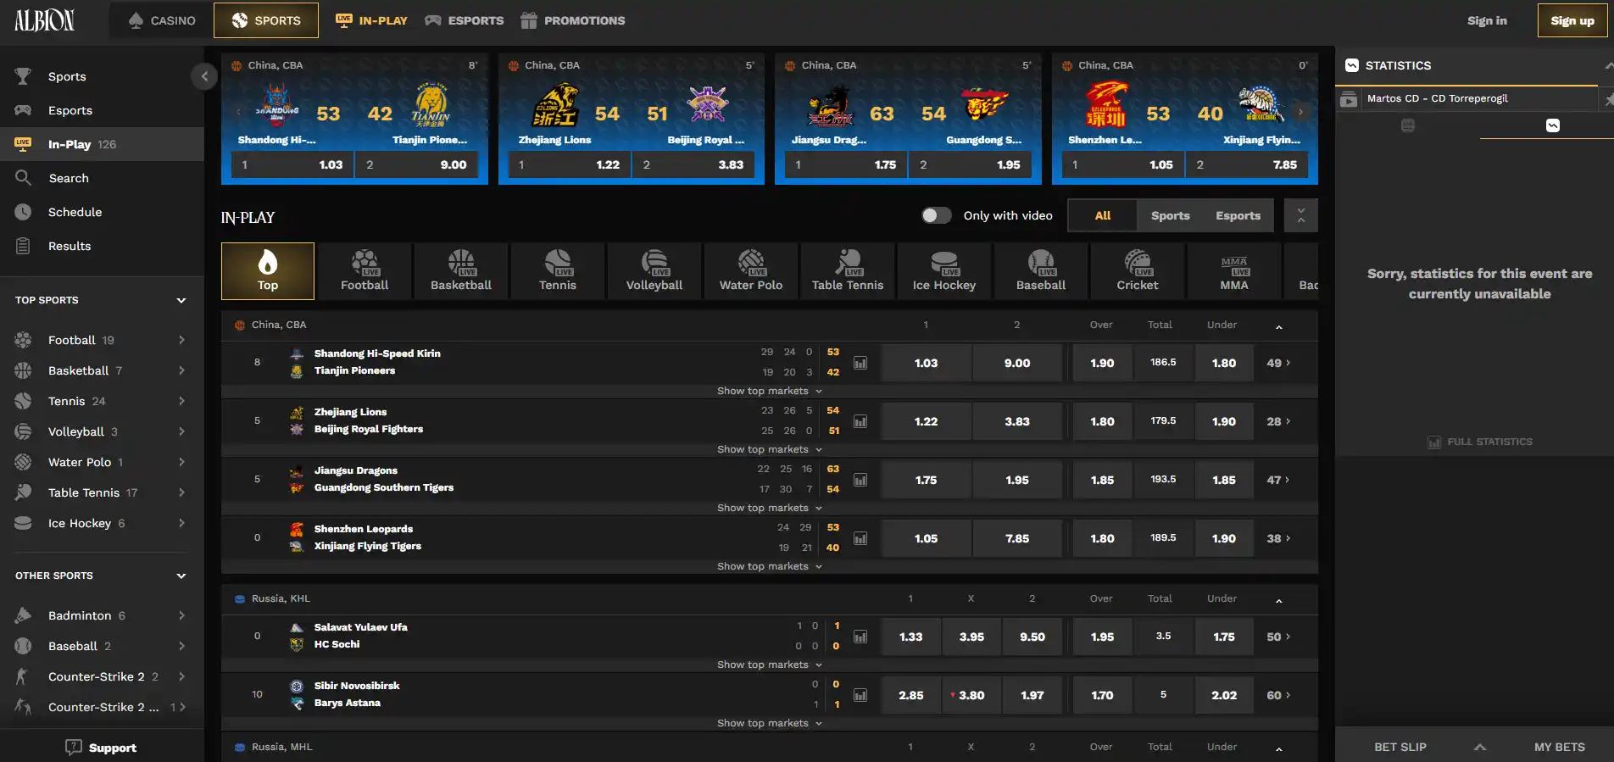Screen dimensions: 1614x762
Task: Filter in-play events by Sports
Action: click(x=1170, y=215)
